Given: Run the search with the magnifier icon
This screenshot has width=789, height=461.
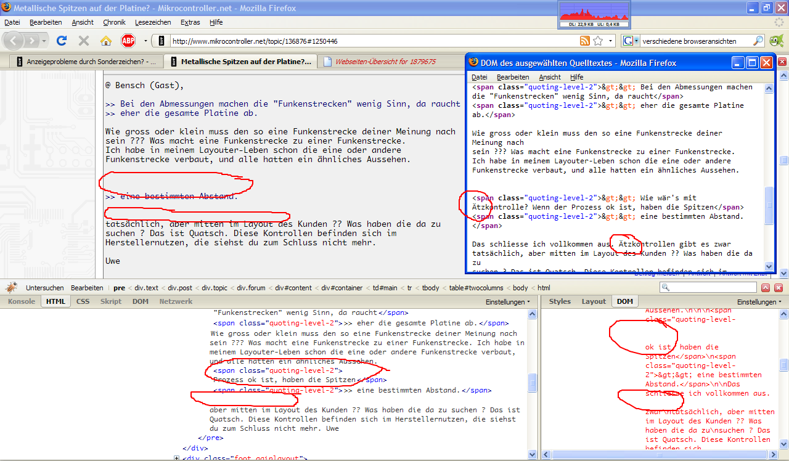Looking at the screenshot, I should [x=758, y=41].
